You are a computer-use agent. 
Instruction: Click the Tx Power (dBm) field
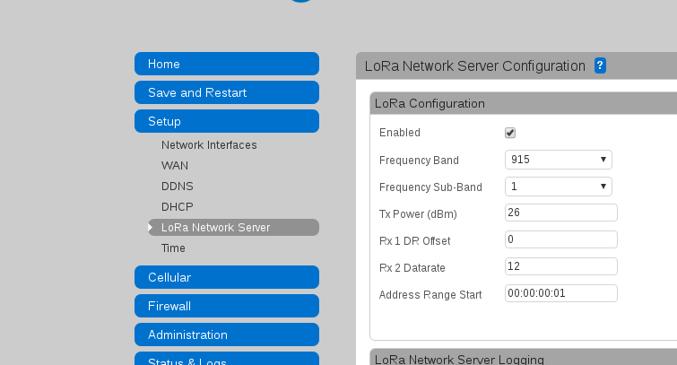tap(560, 213)
